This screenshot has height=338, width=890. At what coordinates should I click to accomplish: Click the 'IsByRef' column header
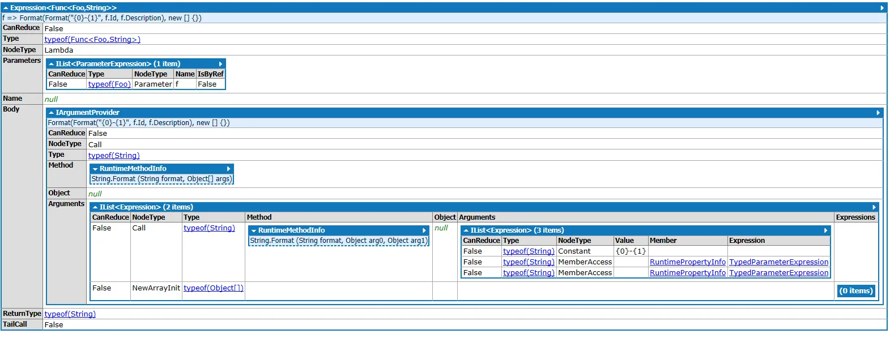click(211, 74)
